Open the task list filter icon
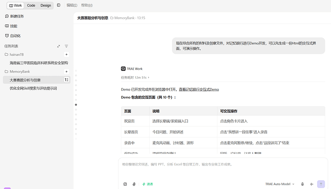This screenshot has height=189, width=331. click(x=66, y=46)
